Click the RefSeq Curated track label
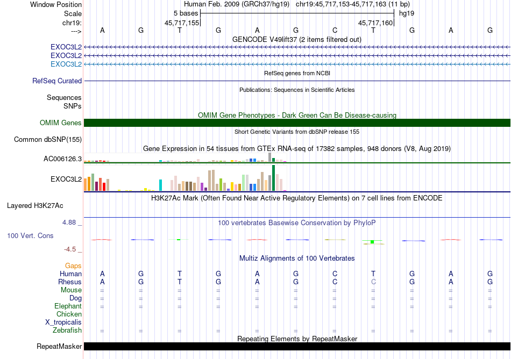 click(x=57, y=81)
